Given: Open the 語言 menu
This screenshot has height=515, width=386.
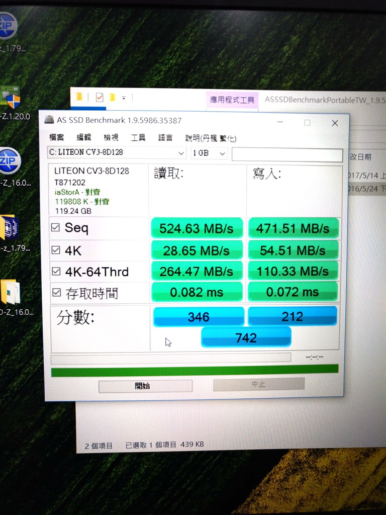Looking at the screenshot, I should tap(165, 137).
